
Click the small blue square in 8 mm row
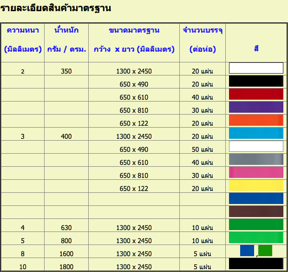(x=247, y=251)
